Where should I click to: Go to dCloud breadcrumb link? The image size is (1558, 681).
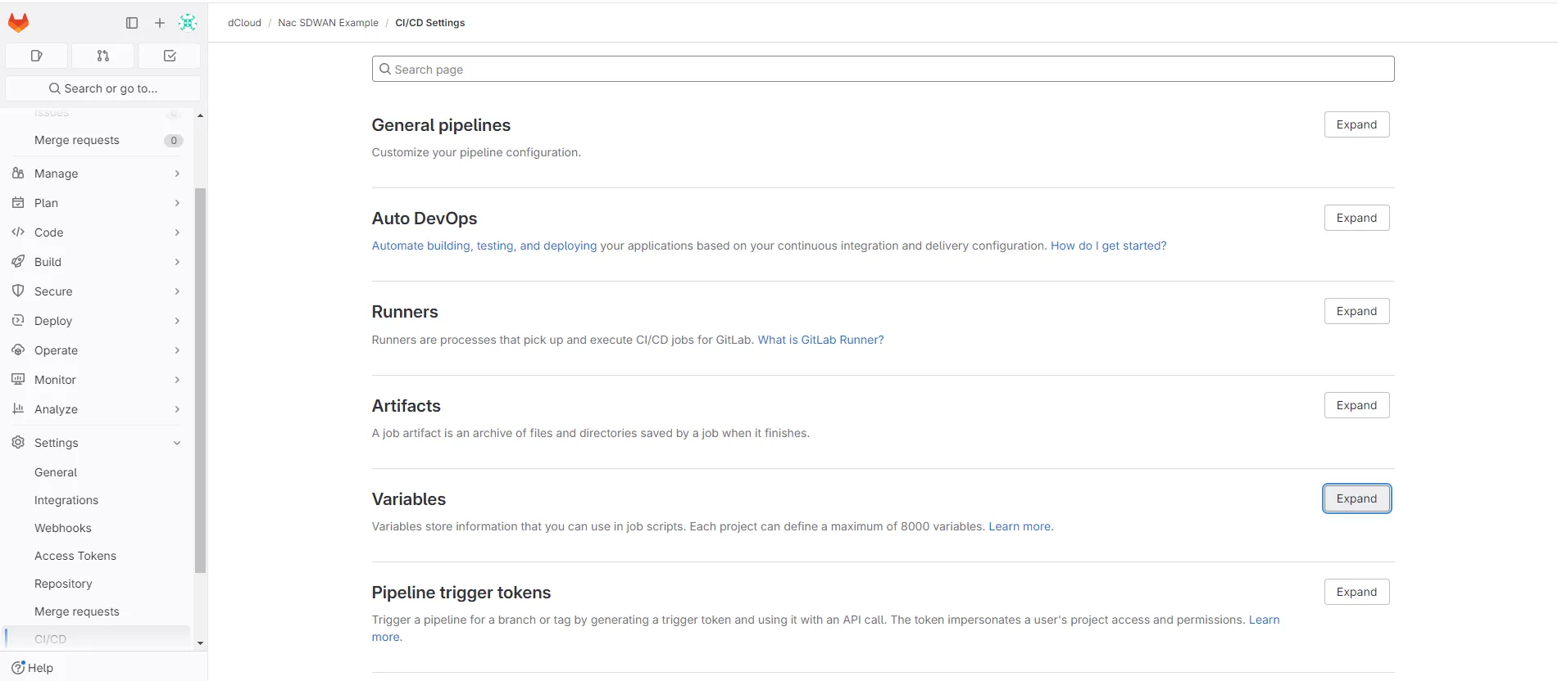point(244,23)
